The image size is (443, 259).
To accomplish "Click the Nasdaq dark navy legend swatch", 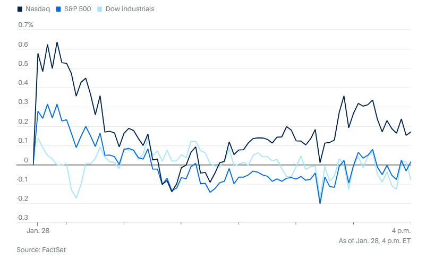I will pos(20,9).
